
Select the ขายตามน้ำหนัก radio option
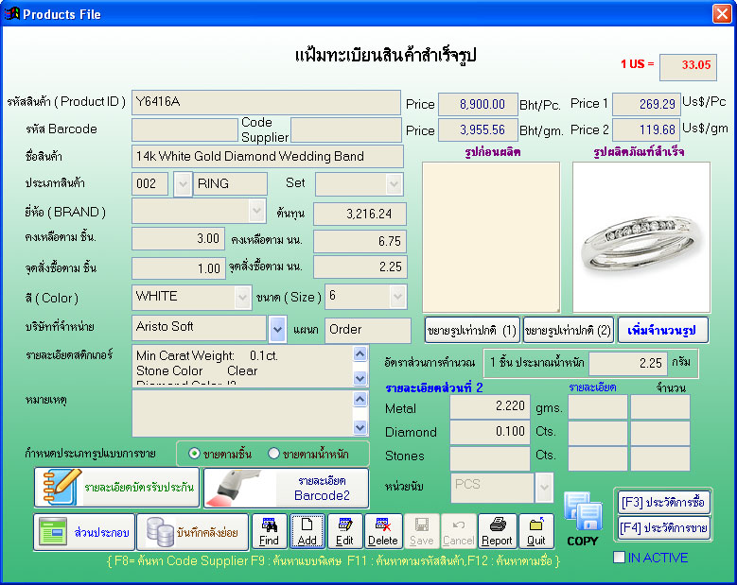(x=274, y=454)
